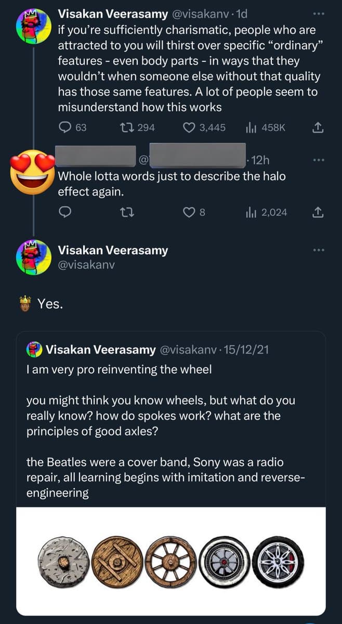Open more options on Visakan's 'Yes.' reply
342x624 pixels.
(319, 249)
